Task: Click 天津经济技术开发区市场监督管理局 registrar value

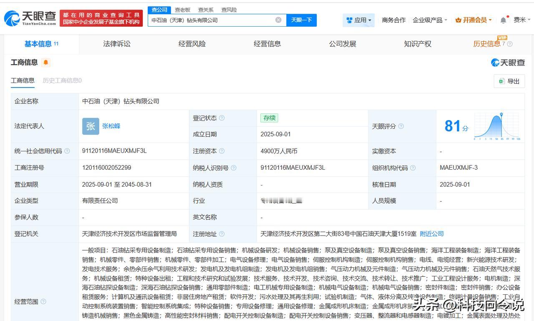Action: click(x=129, y=234)
